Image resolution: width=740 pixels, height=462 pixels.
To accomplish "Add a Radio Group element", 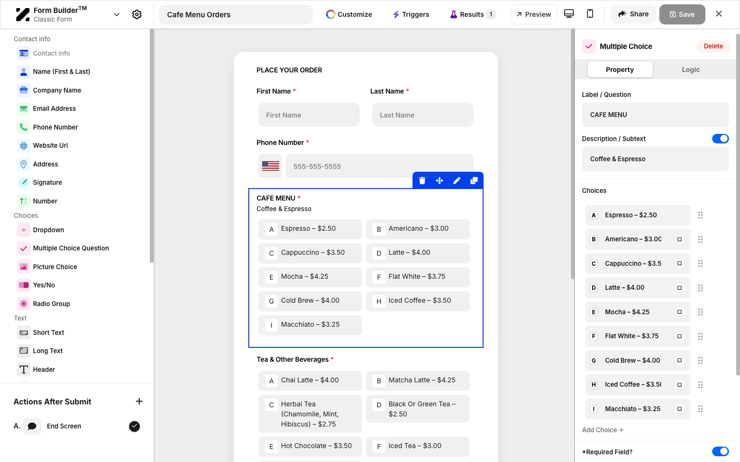I will 51,304.
